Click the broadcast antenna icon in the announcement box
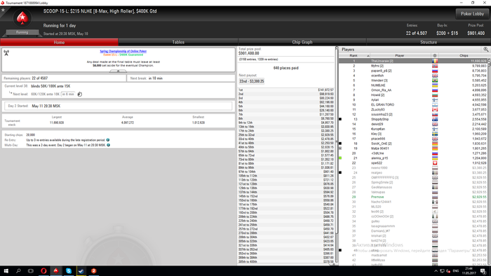491x276 pixels. 6,53
